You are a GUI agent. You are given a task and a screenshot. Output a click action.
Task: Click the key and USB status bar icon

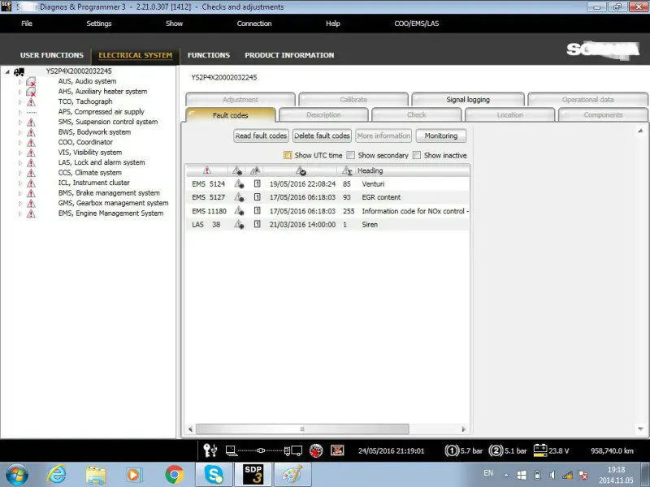pos(210,450)
